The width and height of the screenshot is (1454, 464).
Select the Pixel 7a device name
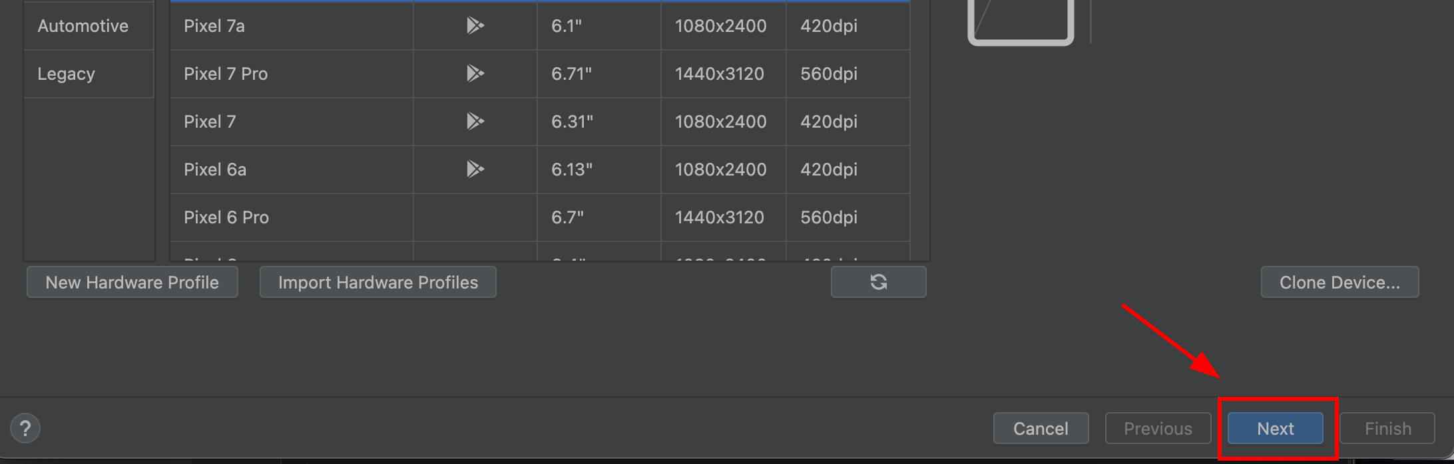pos(214,26)
